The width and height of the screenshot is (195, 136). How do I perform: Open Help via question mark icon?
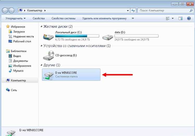pos(189,18)
